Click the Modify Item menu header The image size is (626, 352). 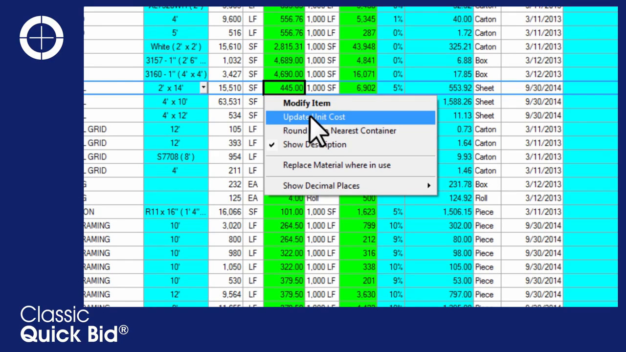point(350,103)
